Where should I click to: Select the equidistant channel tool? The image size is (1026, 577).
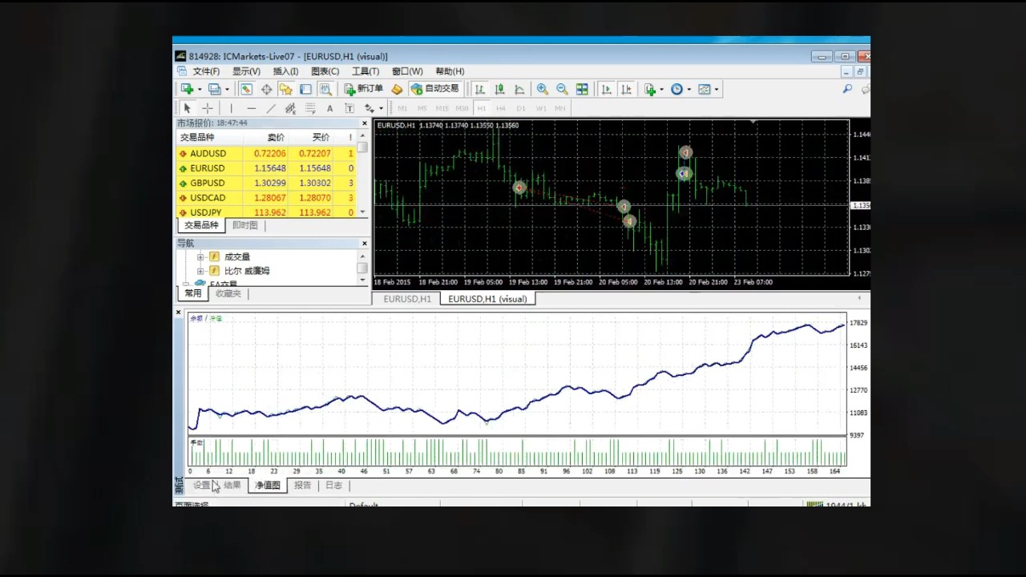290,108
